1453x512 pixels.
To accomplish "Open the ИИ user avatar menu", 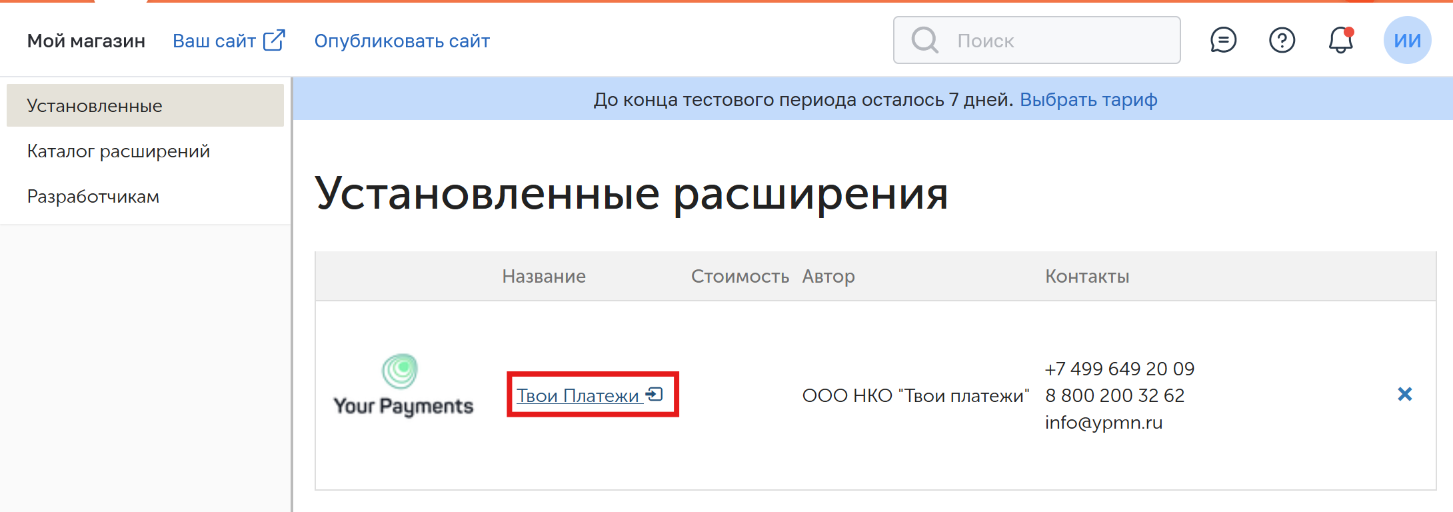I will (x=1407, y=40).
